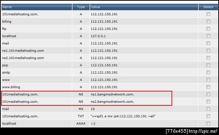Click the Name column header
This screenshot has height=135, width=219.
36,7
